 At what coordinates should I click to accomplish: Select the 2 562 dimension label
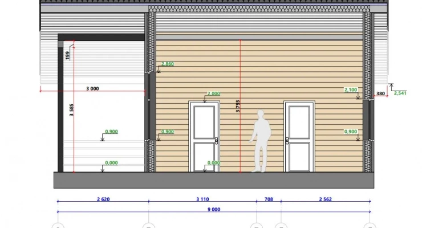click(326, 199)
